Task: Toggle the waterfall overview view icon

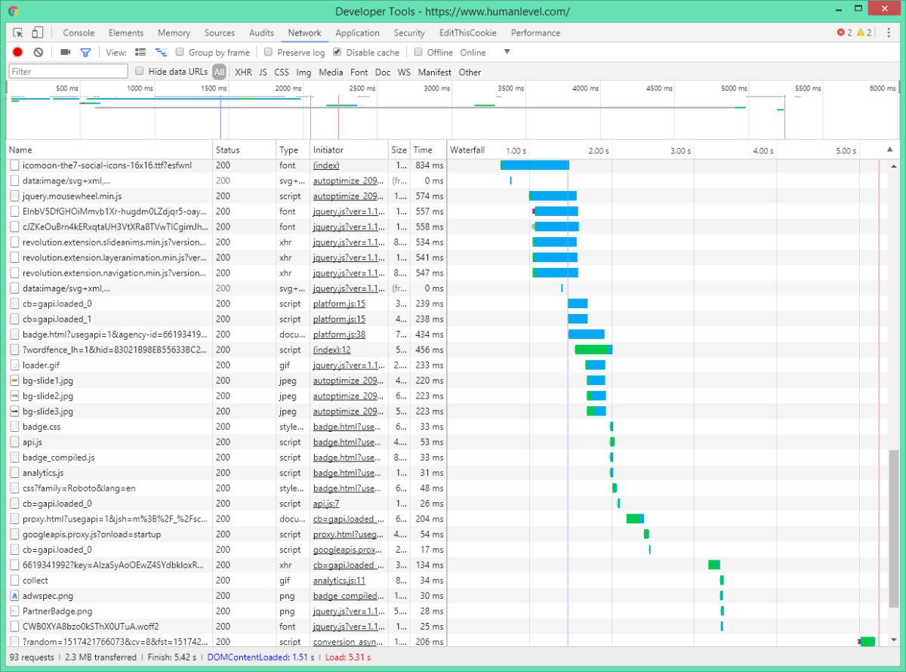Action: 160,52
